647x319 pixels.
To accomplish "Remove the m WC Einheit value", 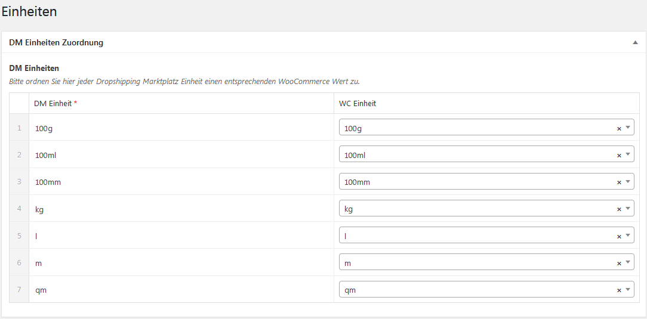I will (x=619, y=263).
